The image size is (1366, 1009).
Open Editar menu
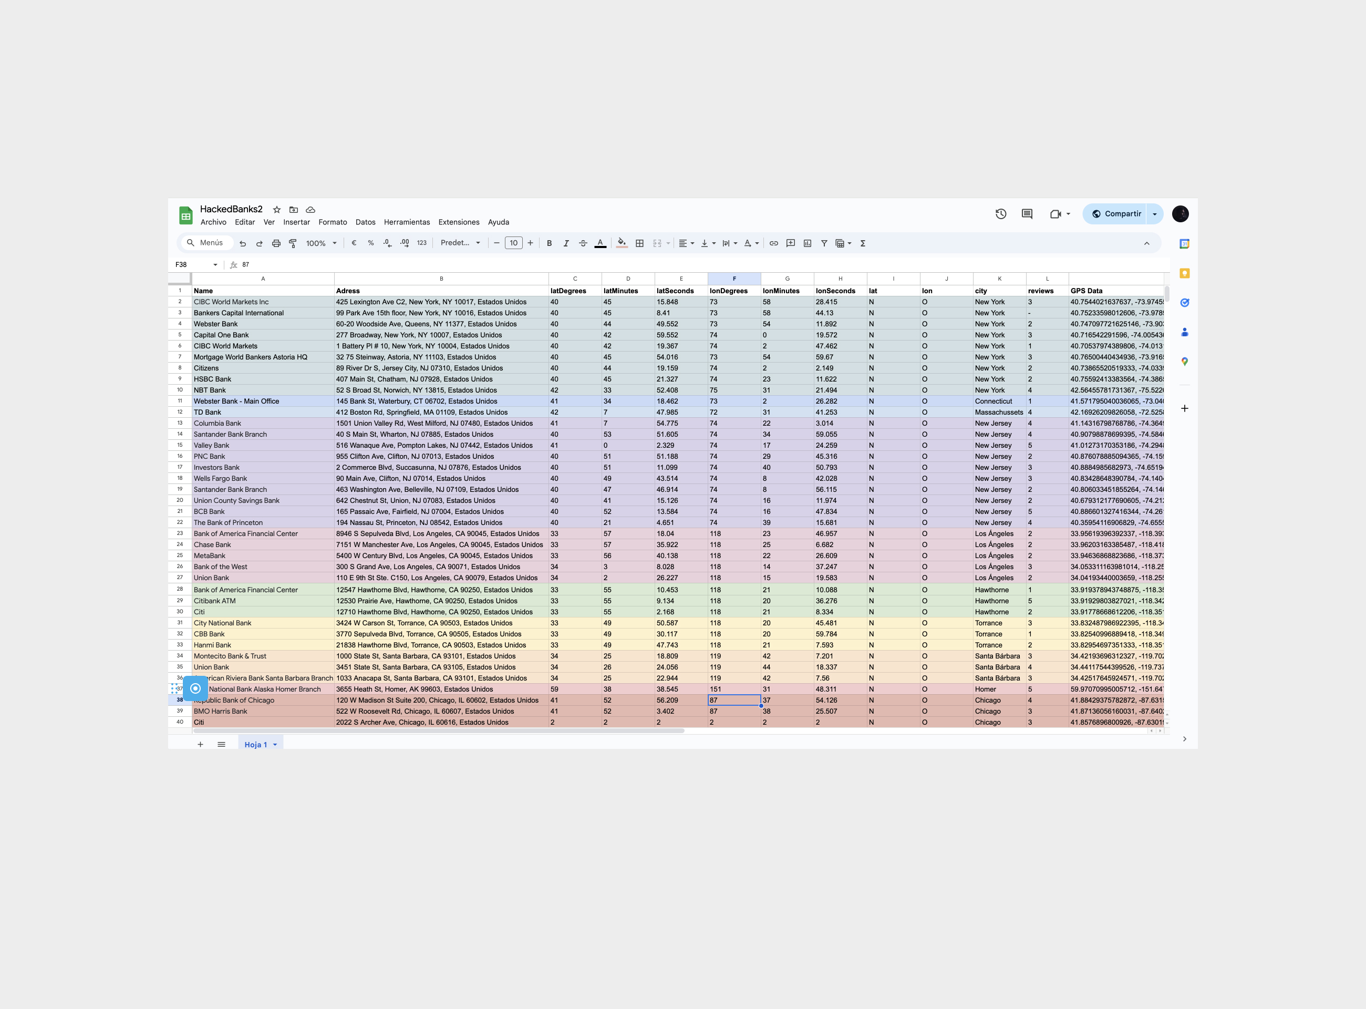click(x=244, y=222)
